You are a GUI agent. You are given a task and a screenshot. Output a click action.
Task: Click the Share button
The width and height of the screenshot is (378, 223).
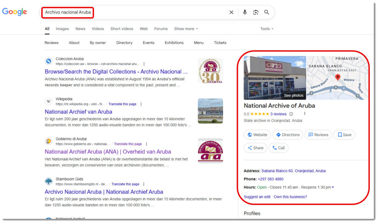[255, 148]
